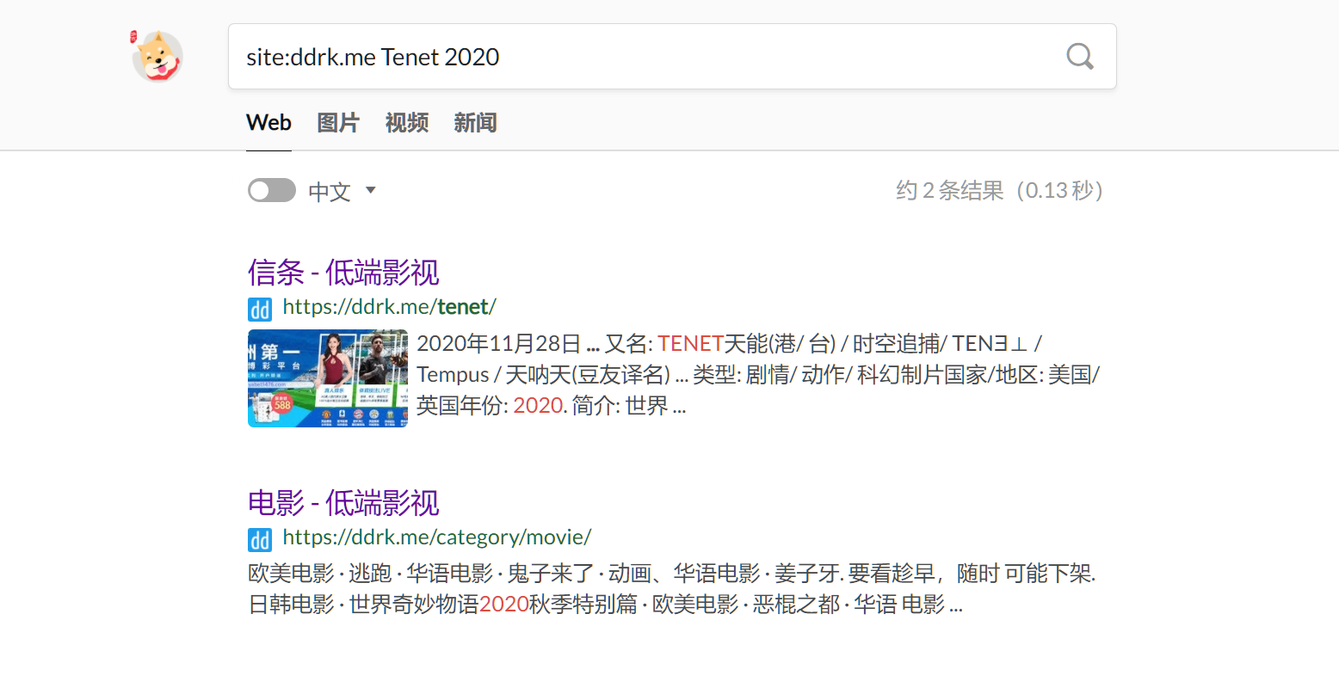Click the https://ddrk.me/tenet/ URL

[x=389, y=307]
